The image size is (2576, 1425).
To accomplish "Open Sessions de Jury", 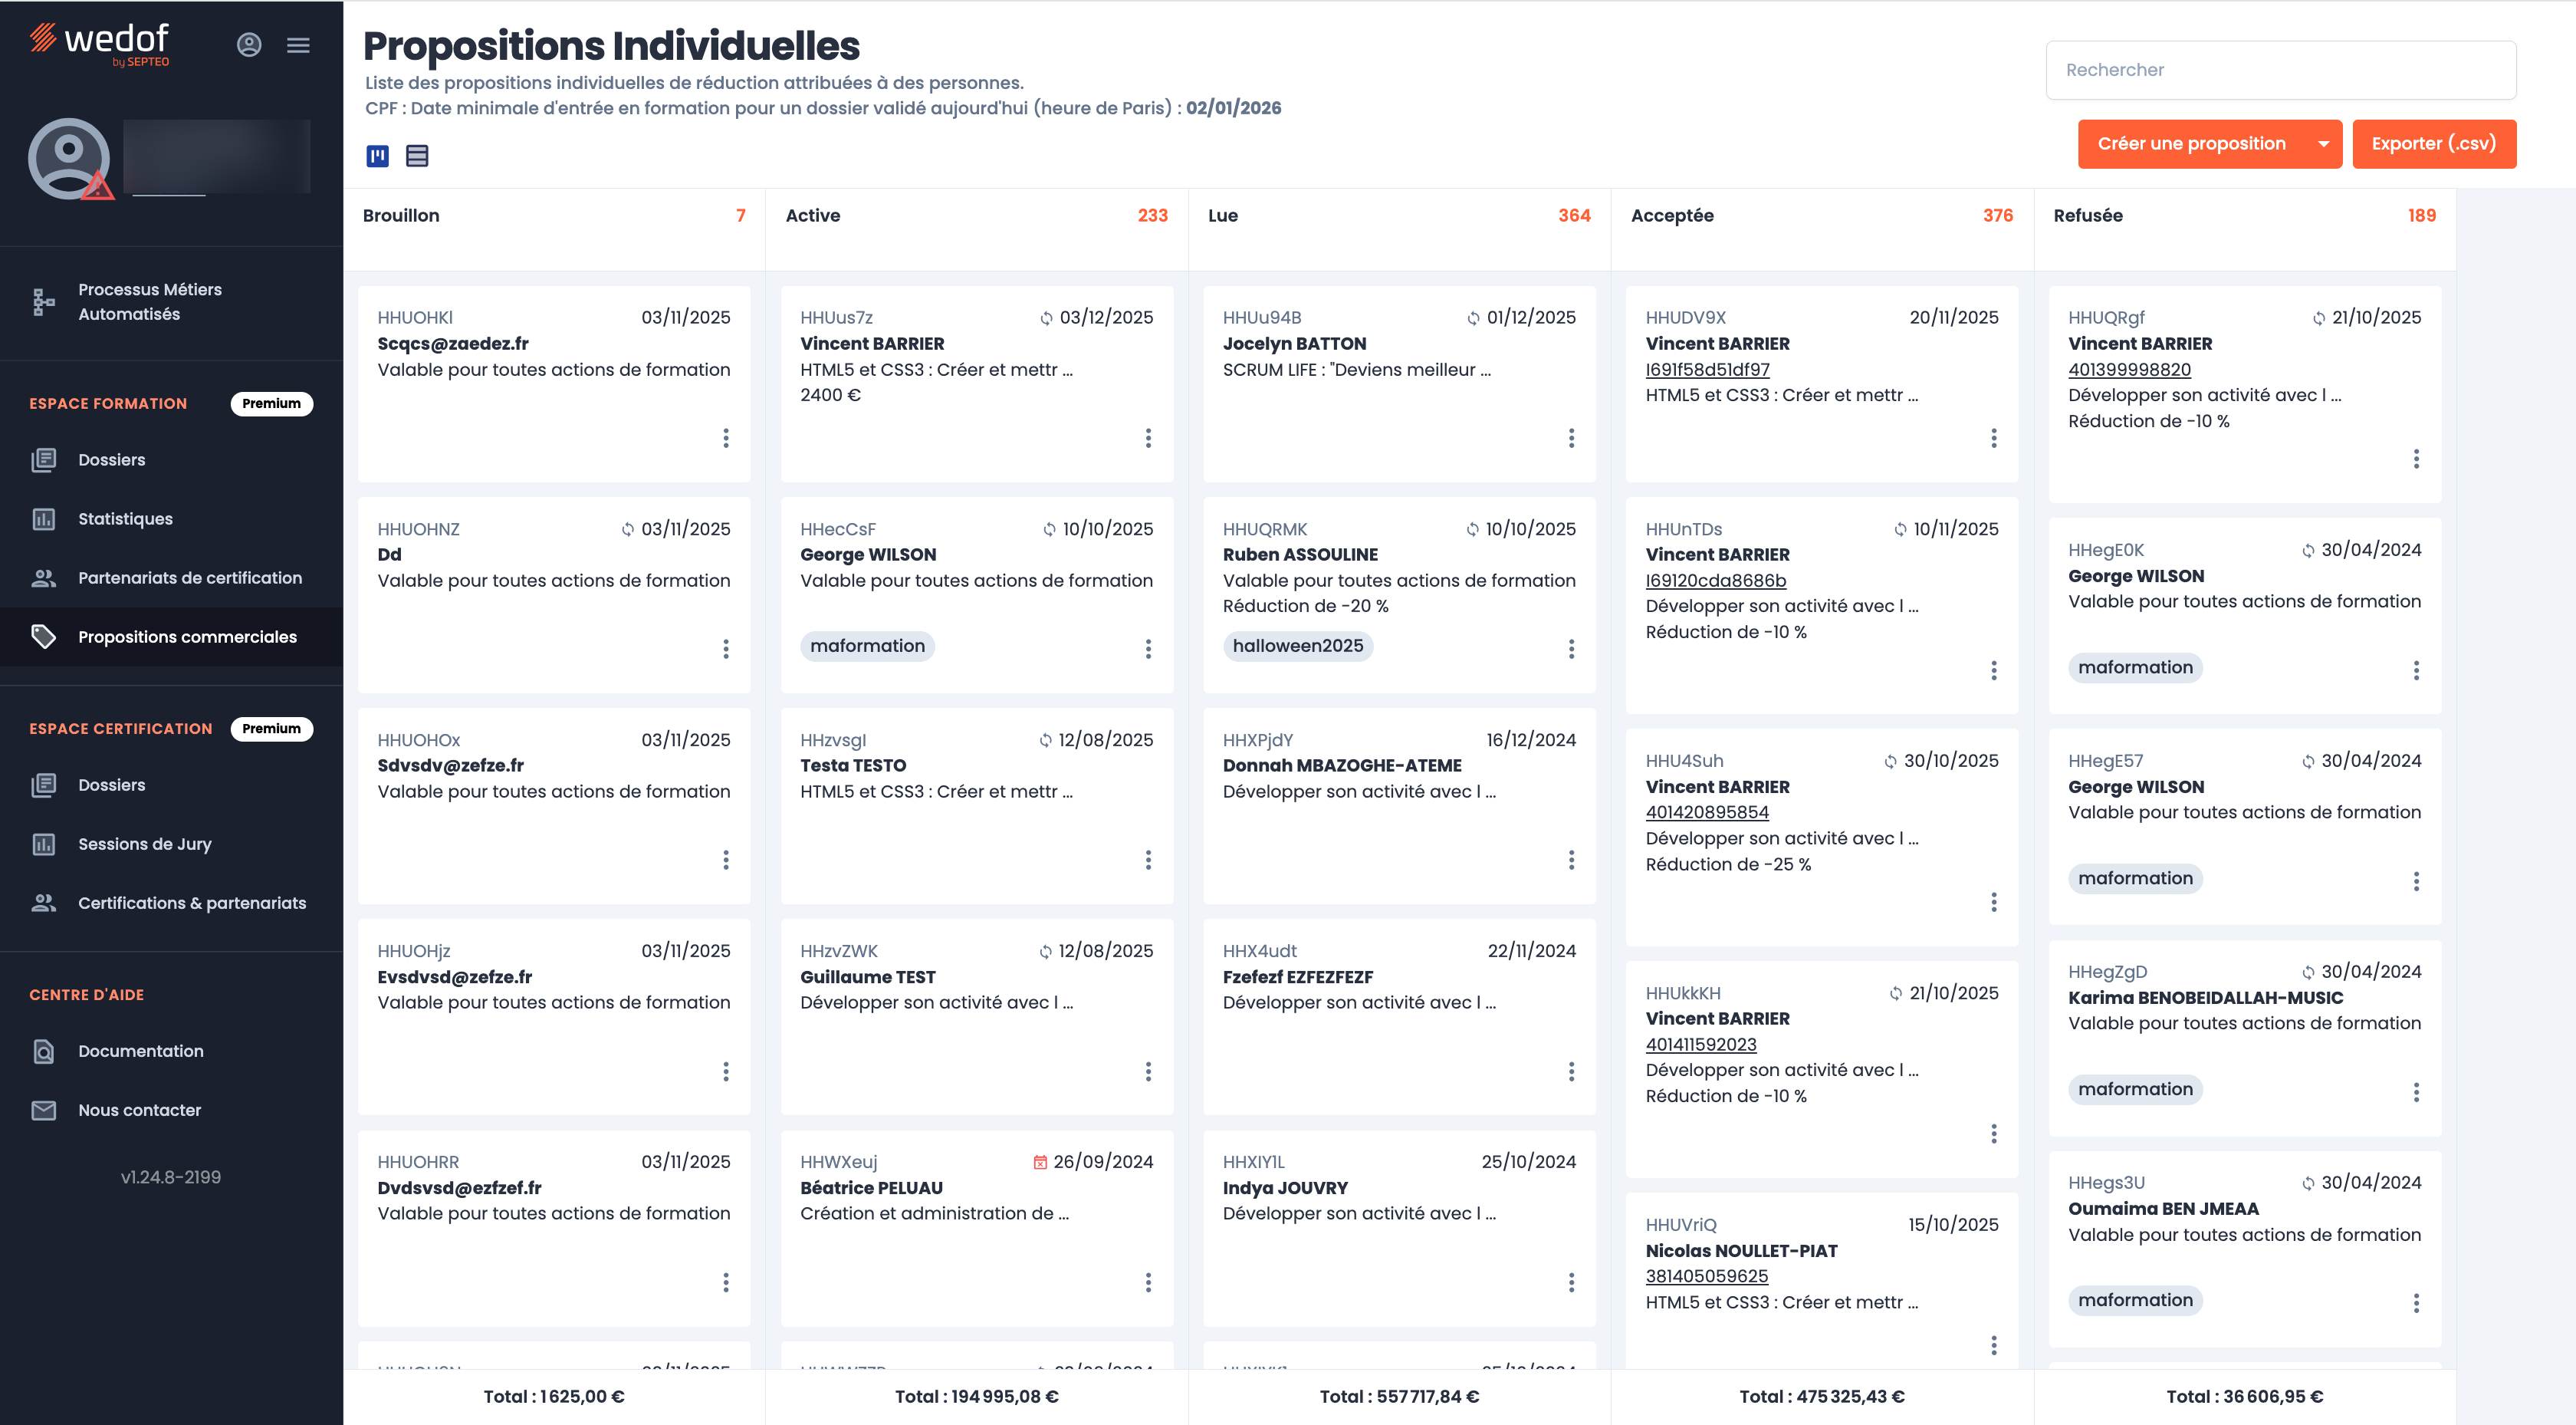I will point(144,844).
